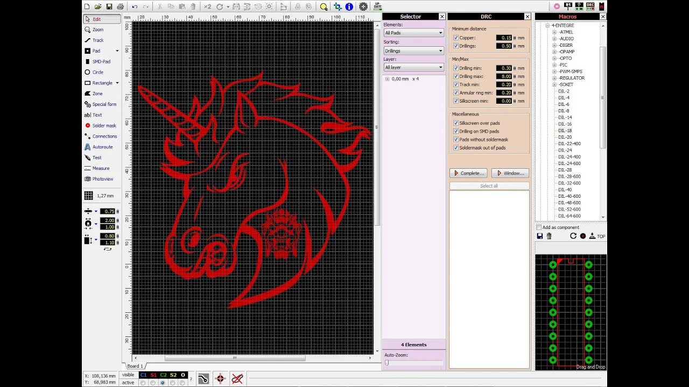This screenshot has height=387, width=689.
Task: Open the Elements 'All Pads' dropdown
Action: point(413,33)
